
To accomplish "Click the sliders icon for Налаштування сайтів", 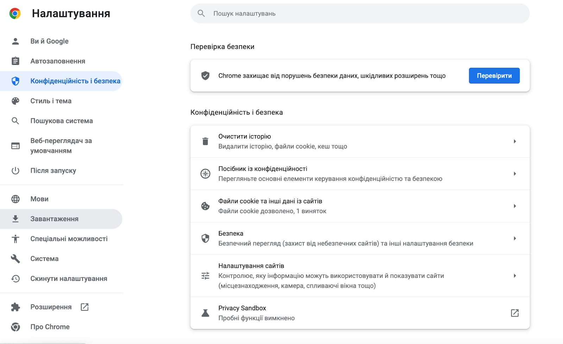I will (205, 276).
